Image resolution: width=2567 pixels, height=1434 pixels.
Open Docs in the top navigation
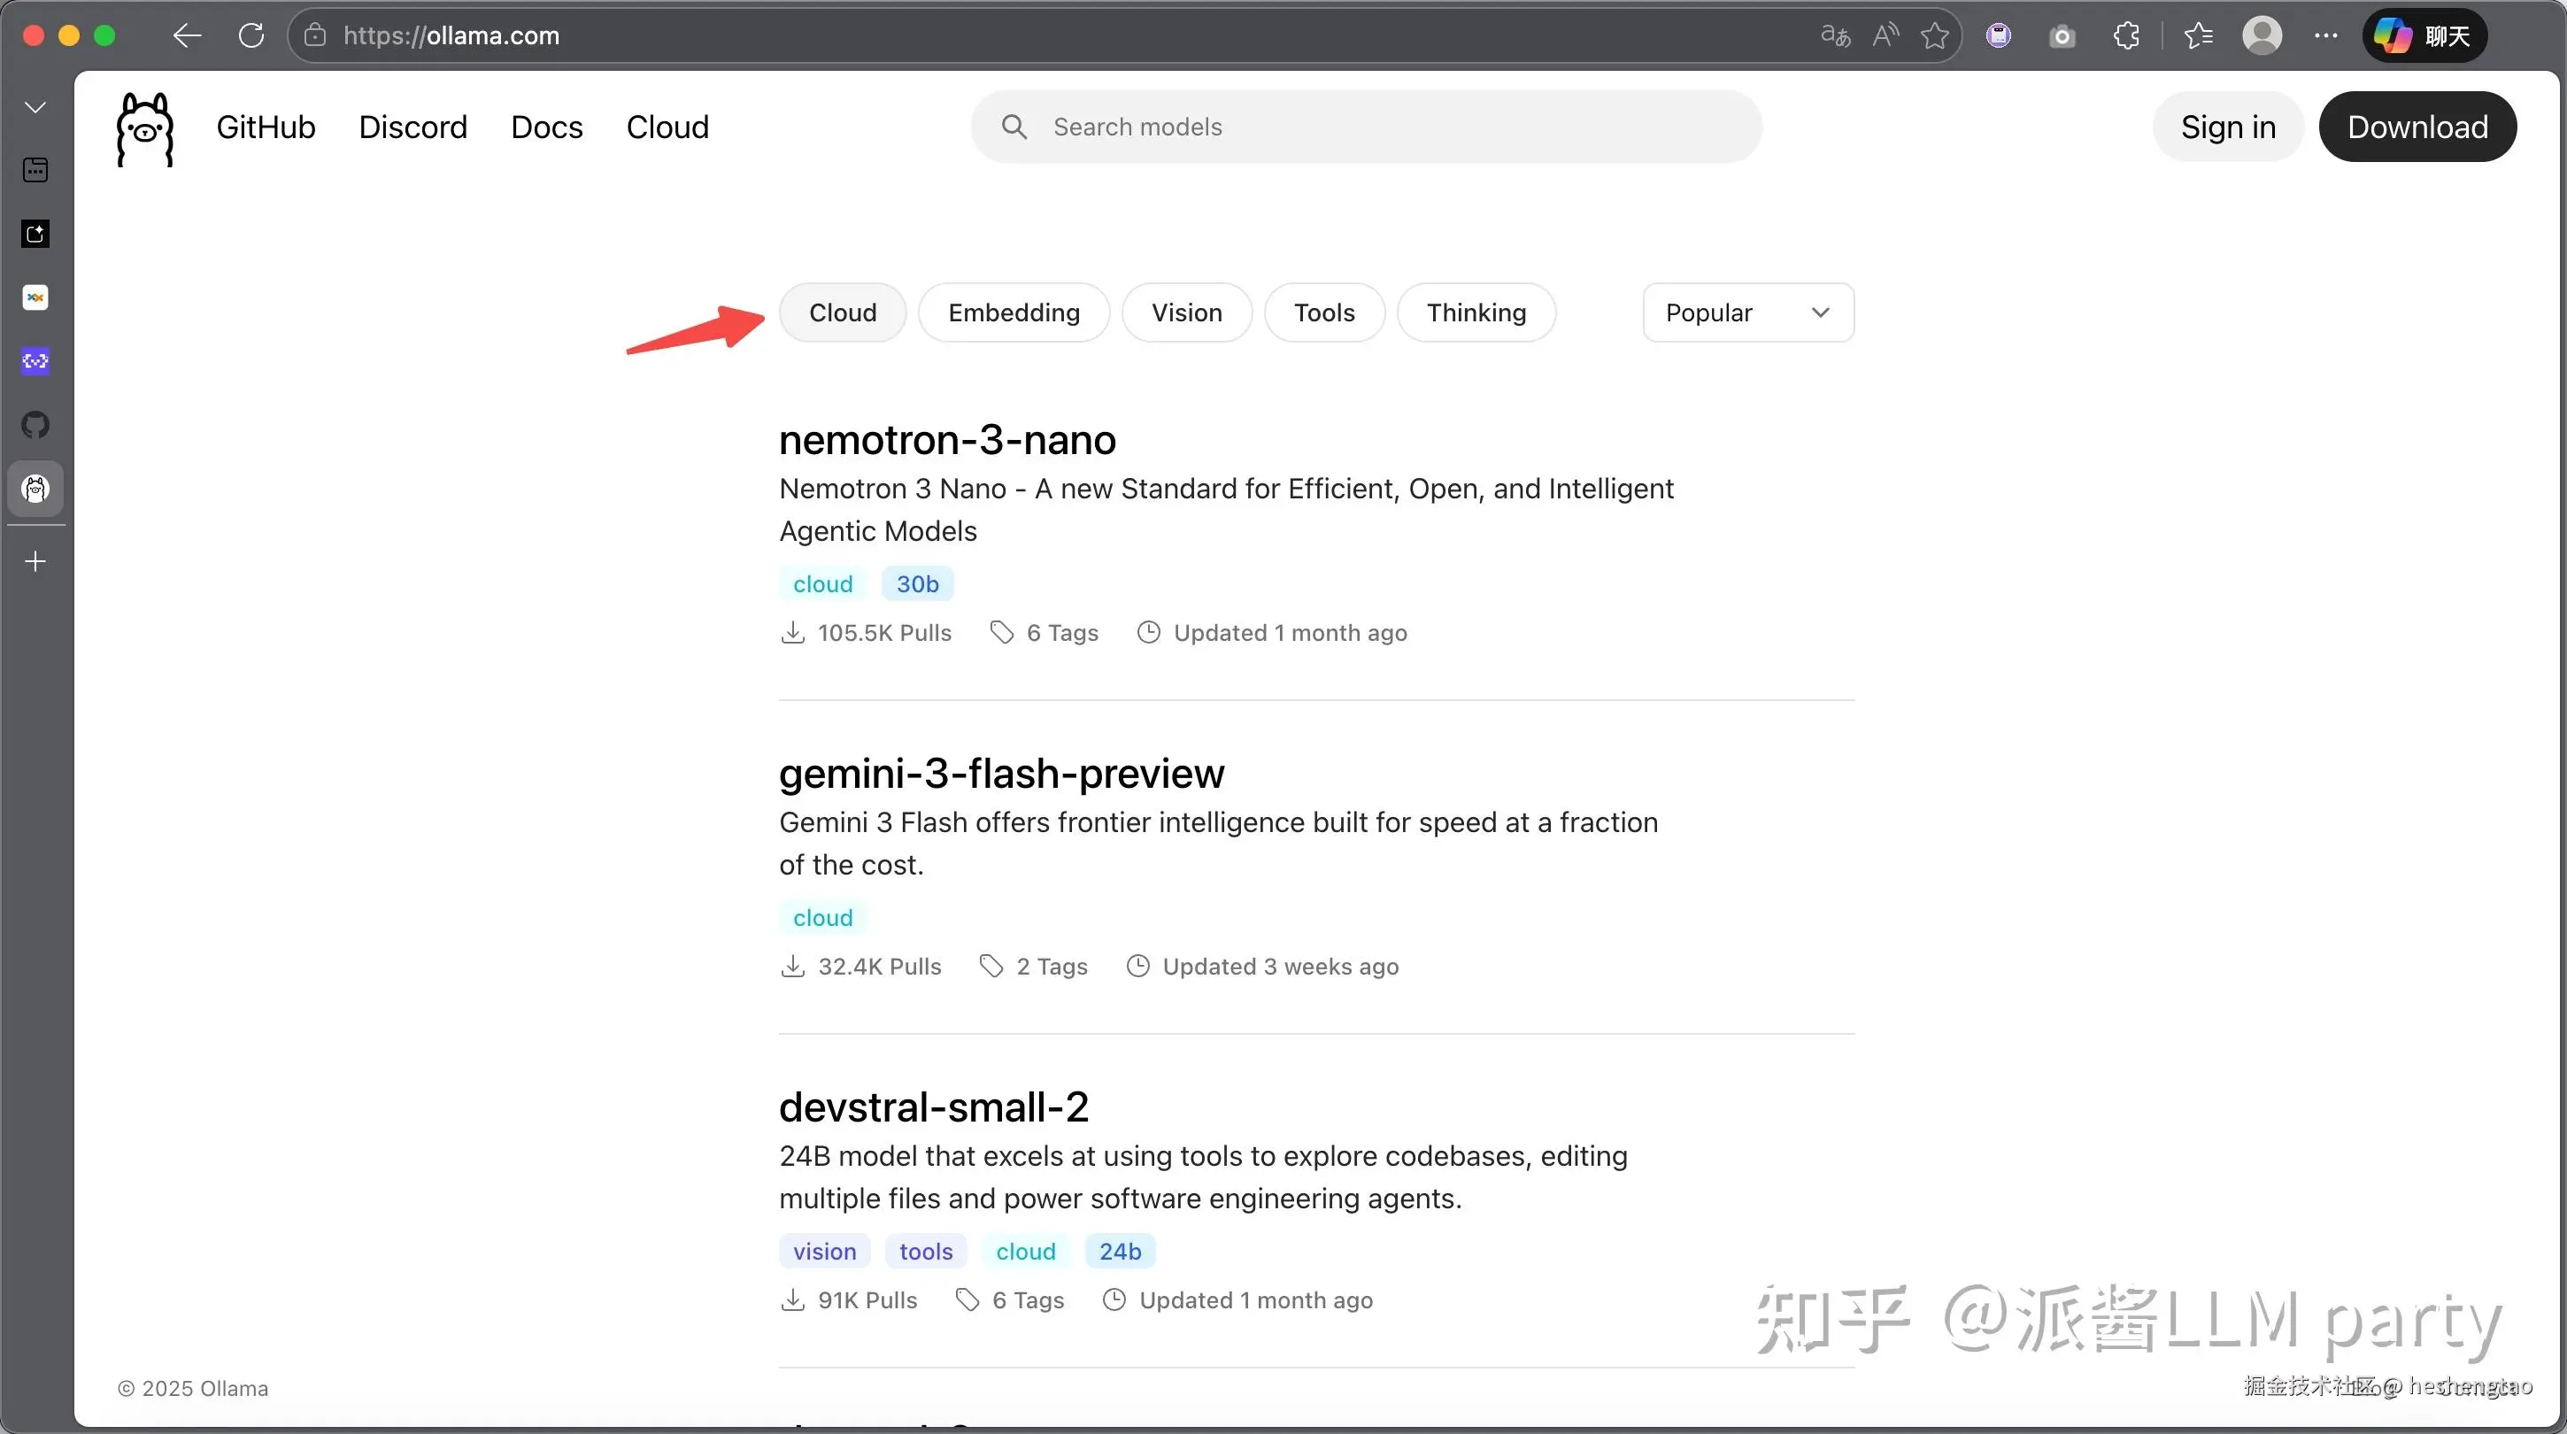pos(546,127)
